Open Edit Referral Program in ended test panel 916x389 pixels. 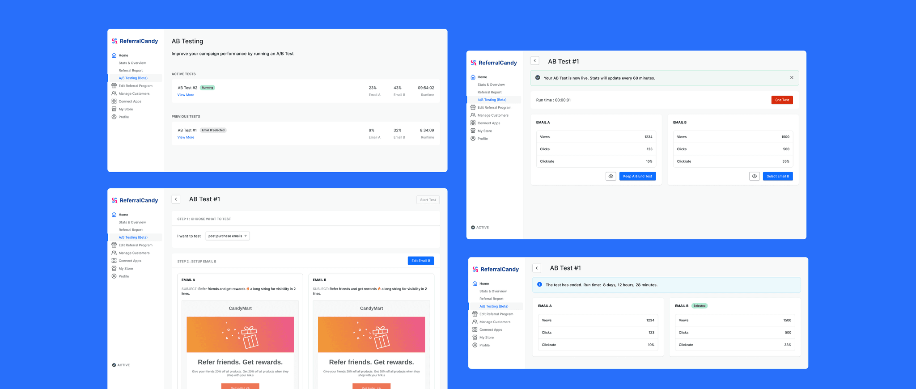pyautogui.click(x=496, y=314)
